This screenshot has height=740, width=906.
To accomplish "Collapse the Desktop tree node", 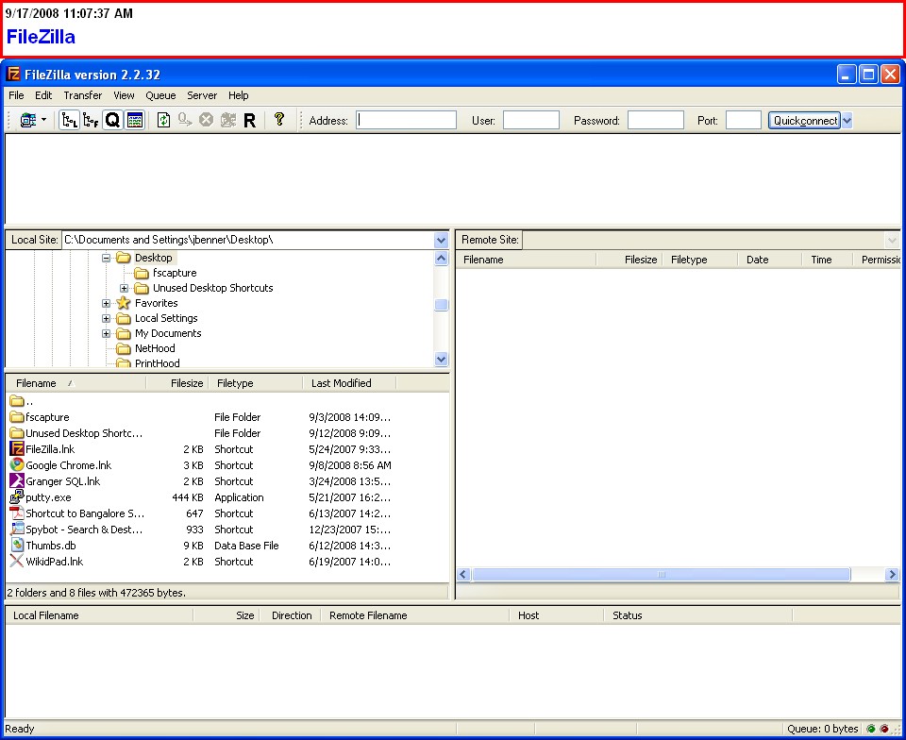I will pos(107,259).
